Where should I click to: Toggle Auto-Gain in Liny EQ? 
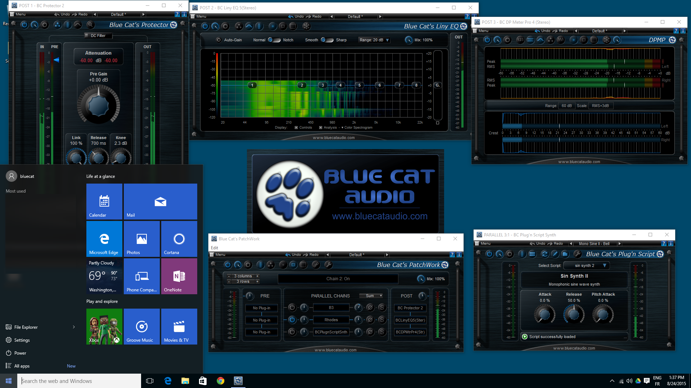coord(218,40)
